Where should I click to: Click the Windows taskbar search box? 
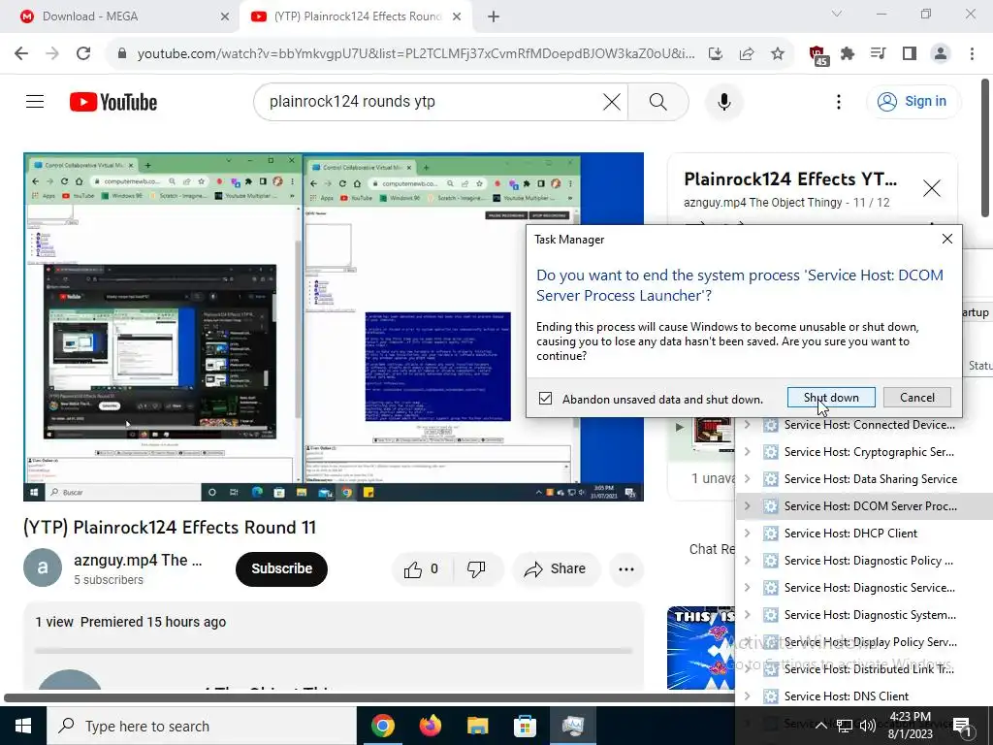pyautogui.click(x=202, y=726)
